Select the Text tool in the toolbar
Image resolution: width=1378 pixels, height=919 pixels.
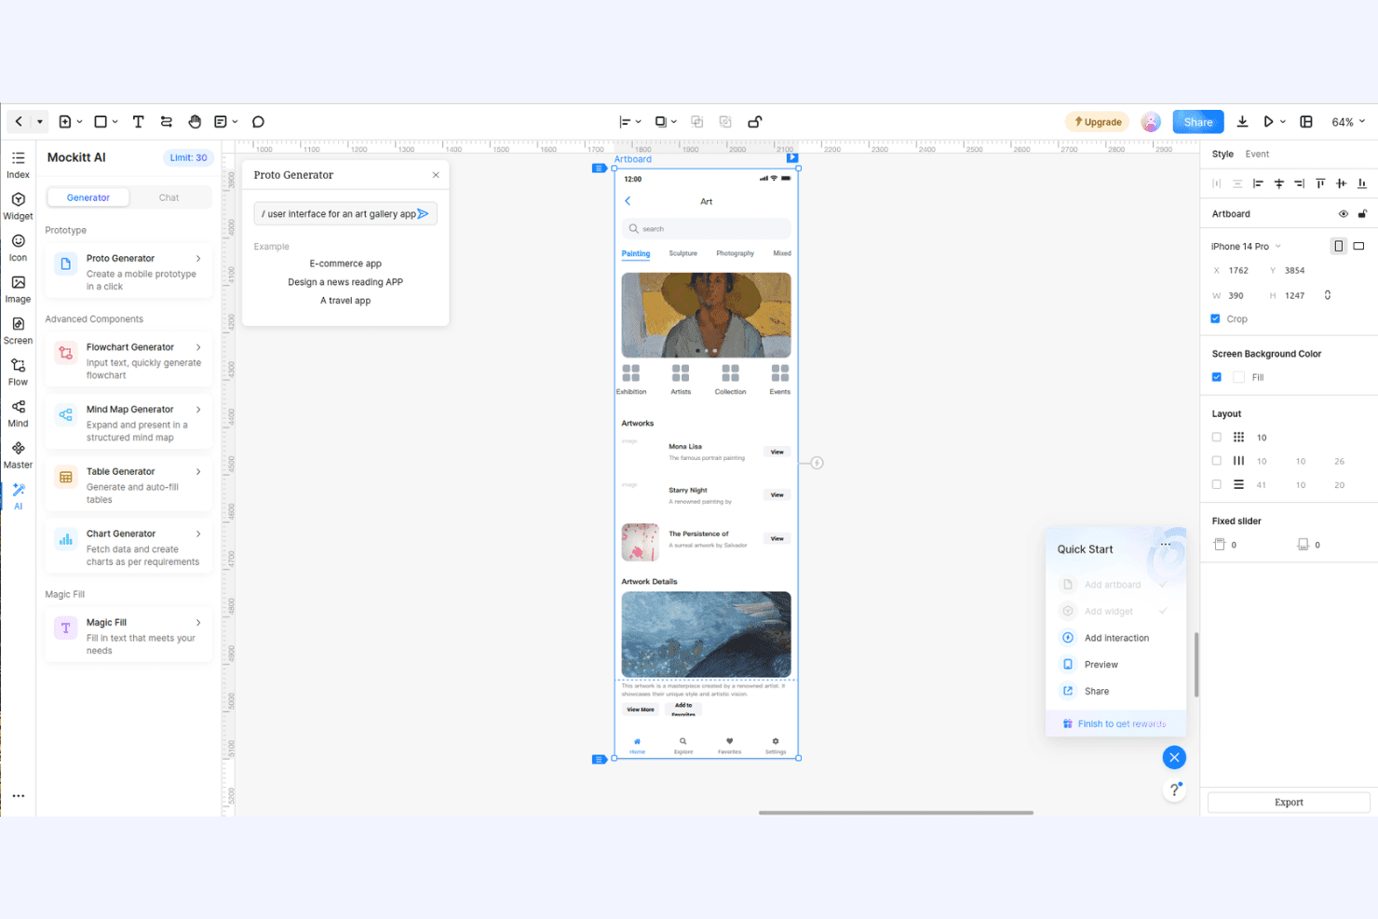click(x=138, y=122)
